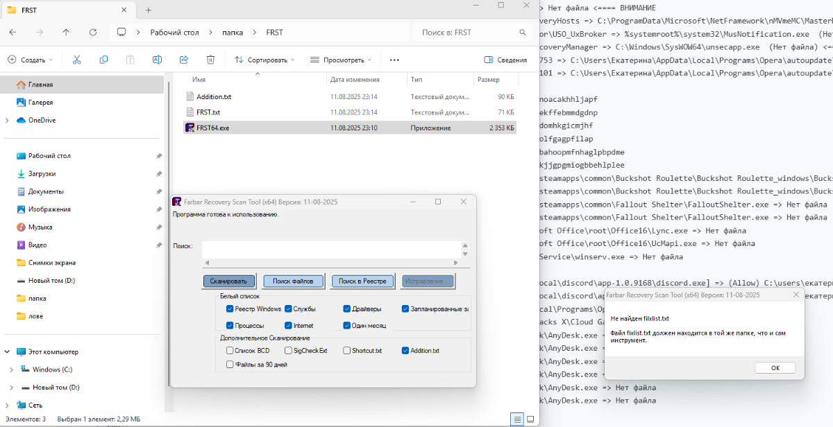This screenshot has width=833, height=427.
Task: Select the FRST64.exe application icon
Action: point(190,128)
